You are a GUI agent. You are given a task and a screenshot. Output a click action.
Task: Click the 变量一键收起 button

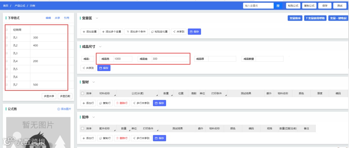(x=338, y=18)
